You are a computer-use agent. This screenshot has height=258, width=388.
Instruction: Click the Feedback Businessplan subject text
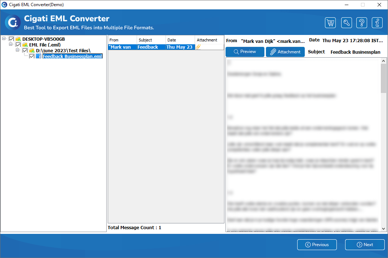tap(355, 52)
